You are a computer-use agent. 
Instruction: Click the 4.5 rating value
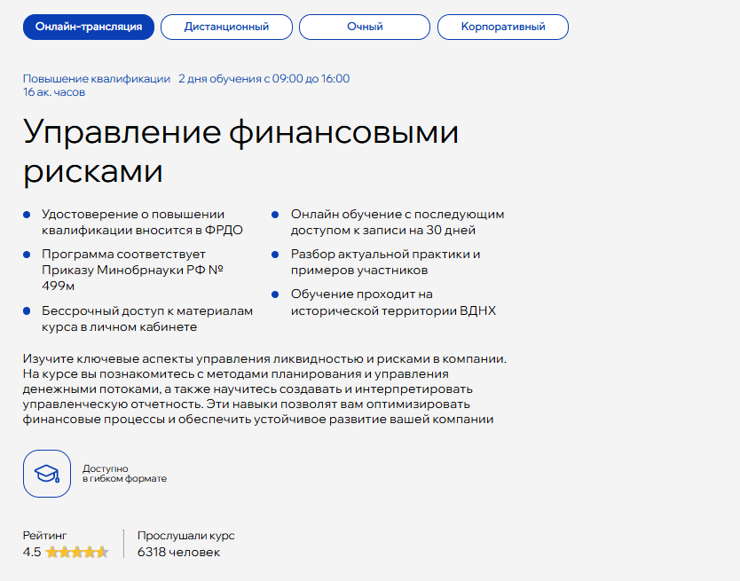[32, 553]
